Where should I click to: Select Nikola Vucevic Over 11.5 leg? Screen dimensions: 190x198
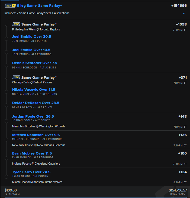34,90
